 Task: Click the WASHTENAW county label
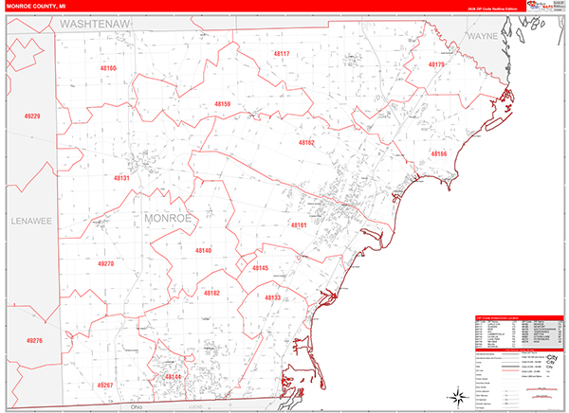click(x=94, y=25)
